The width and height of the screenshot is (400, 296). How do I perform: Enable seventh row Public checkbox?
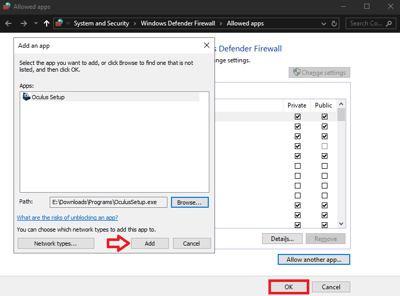(324, 176)
